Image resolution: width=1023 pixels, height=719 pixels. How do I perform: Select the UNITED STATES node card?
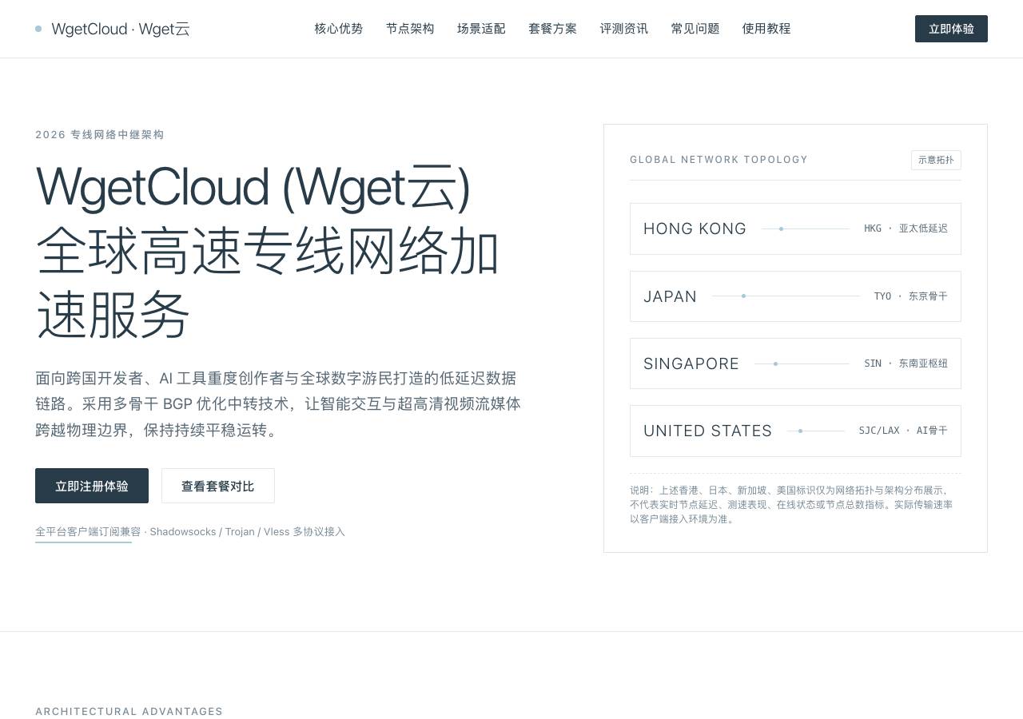coord(795,431)
